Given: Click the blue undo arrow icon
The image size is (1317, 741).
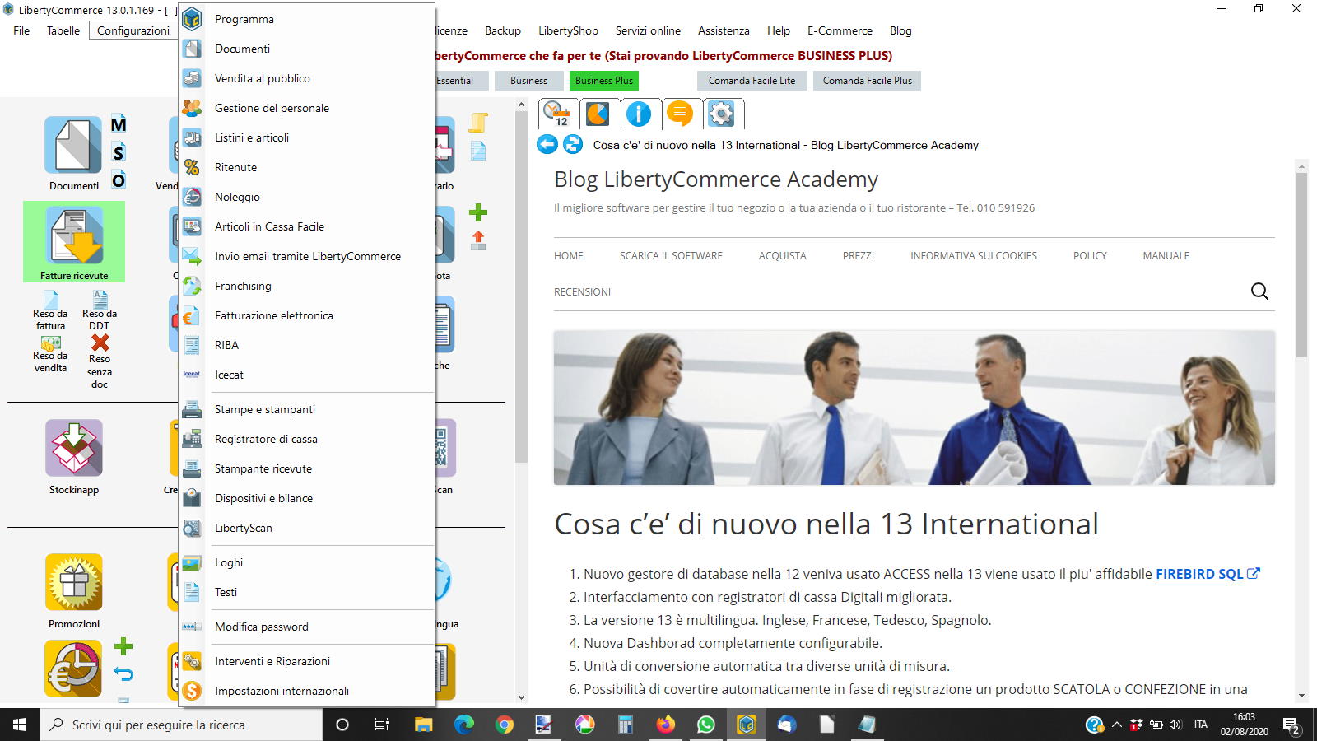Looking at the screenshot, I should (123, 674).
